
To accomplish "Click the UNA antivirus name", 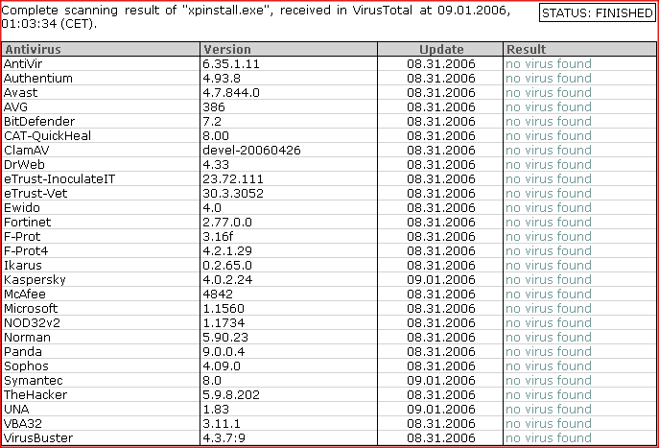I will tap(16, 409).
